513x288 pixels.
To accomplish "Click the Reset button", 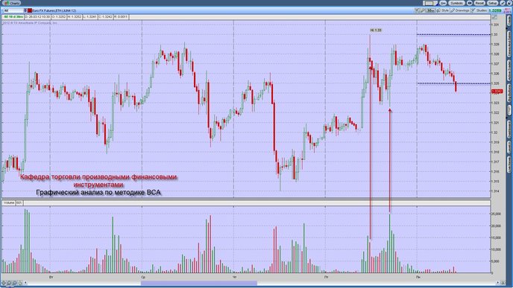I will (x=479, y=3).
